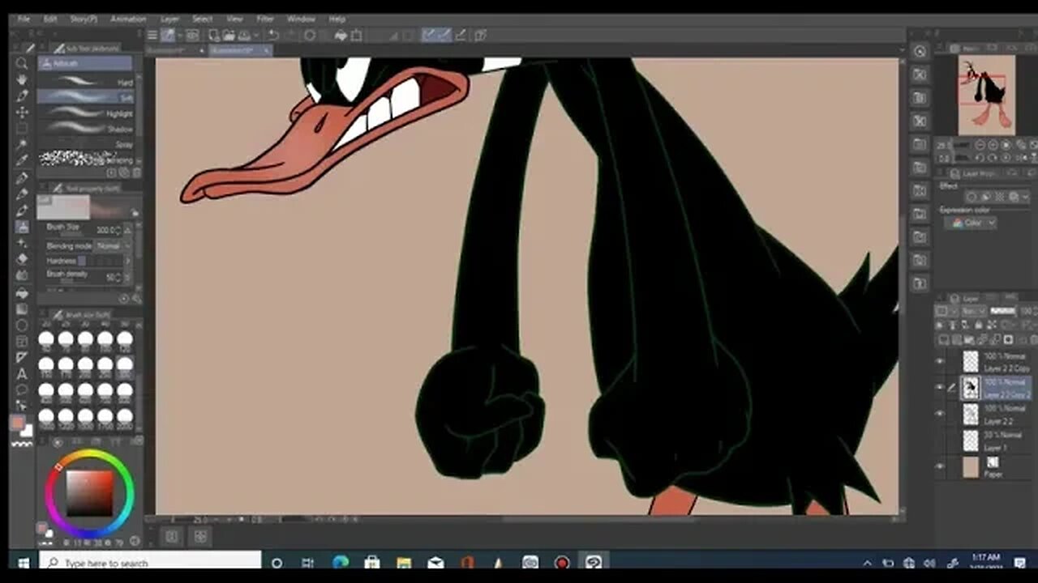
Task: Open Animation menu
Action: tap(128, 19)
